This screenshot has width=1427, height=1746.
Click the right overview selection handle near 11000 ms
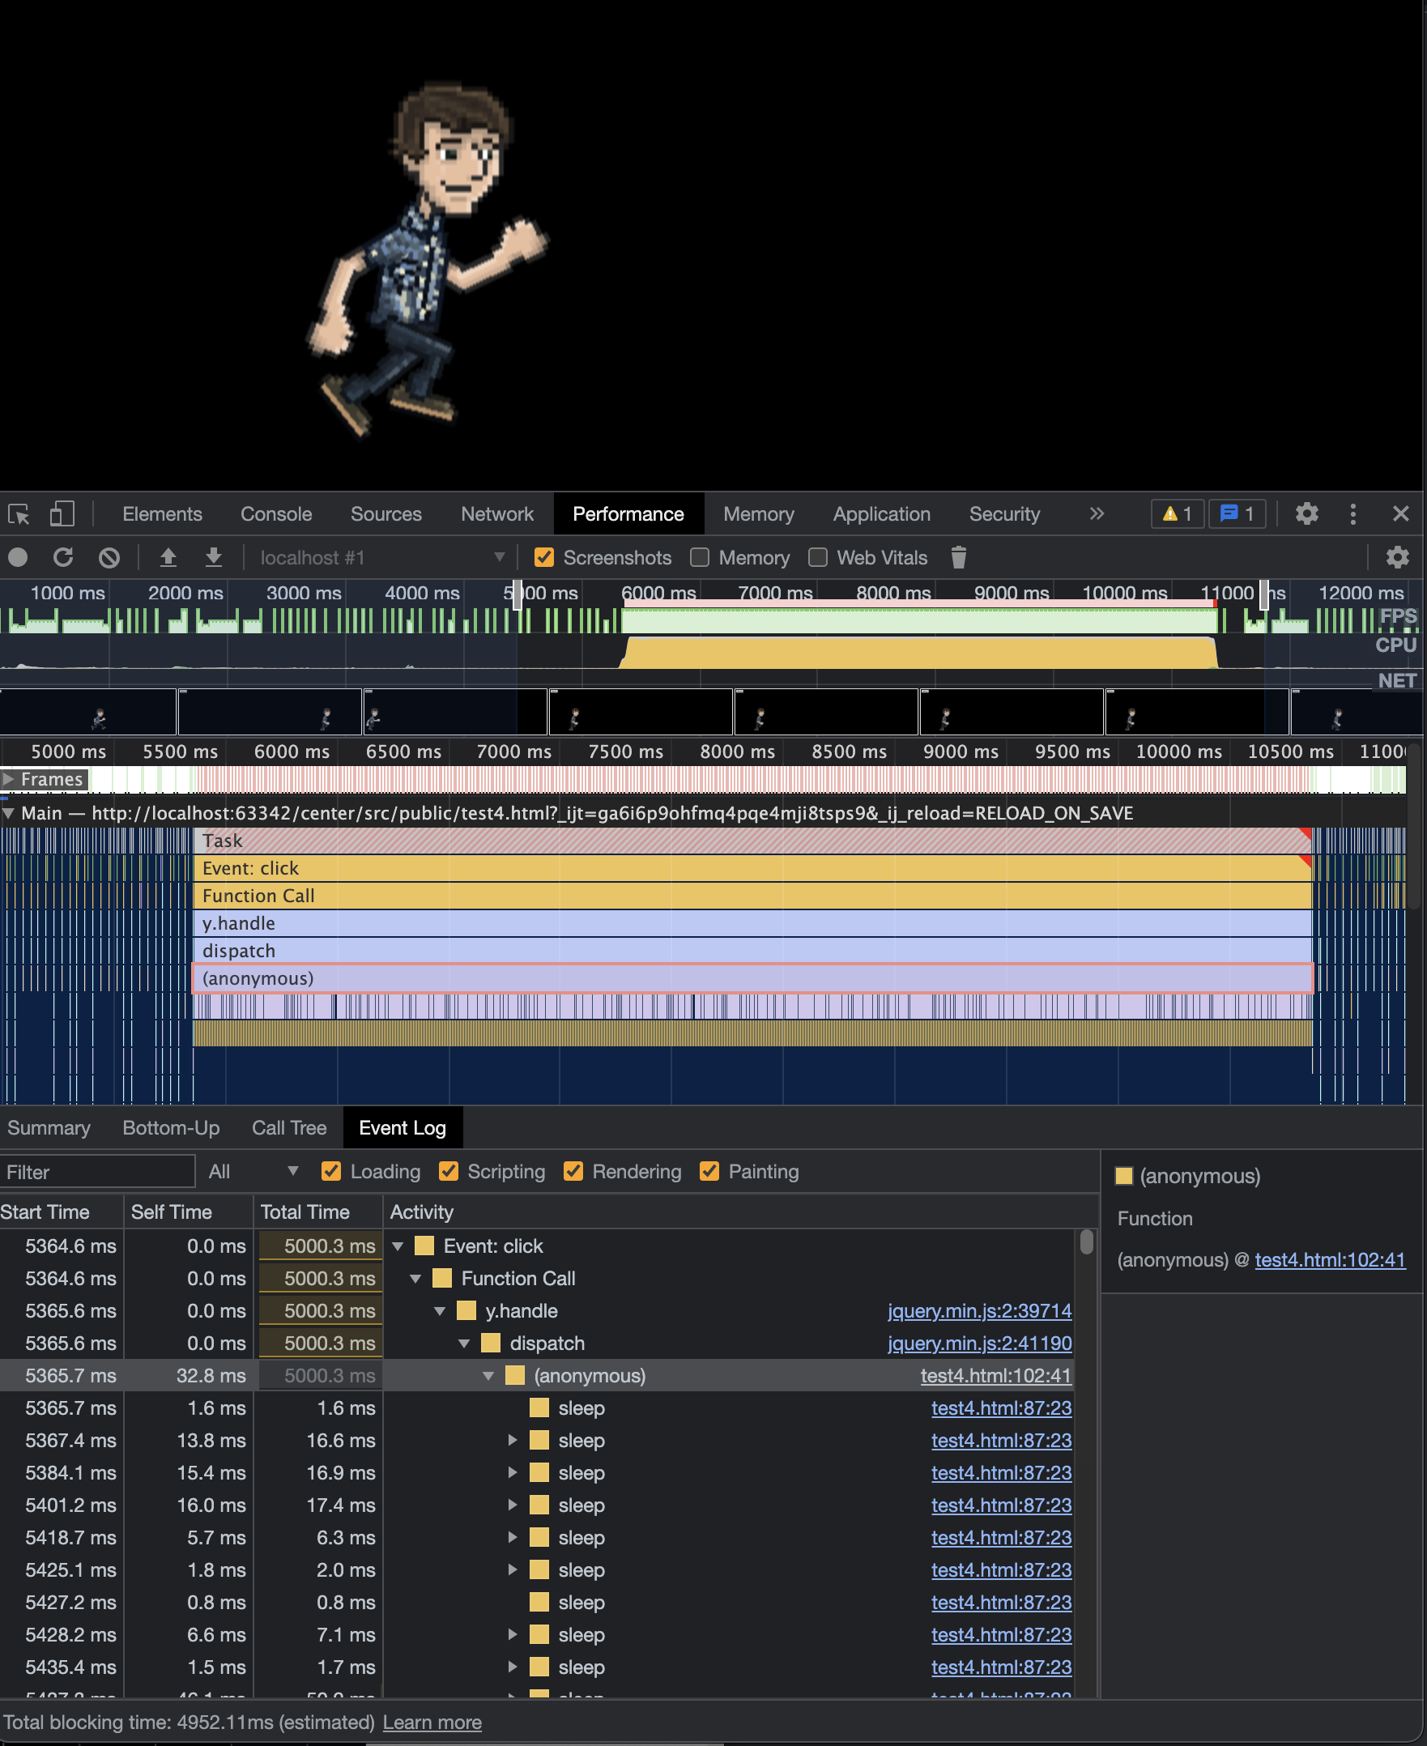tap(1264, 594)
